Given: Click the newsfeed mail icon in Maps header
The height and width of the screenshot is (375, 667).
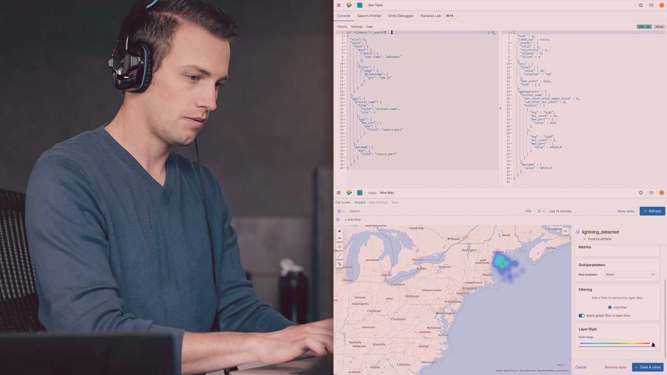Looking at the screenshot, I should pos(651,193).
